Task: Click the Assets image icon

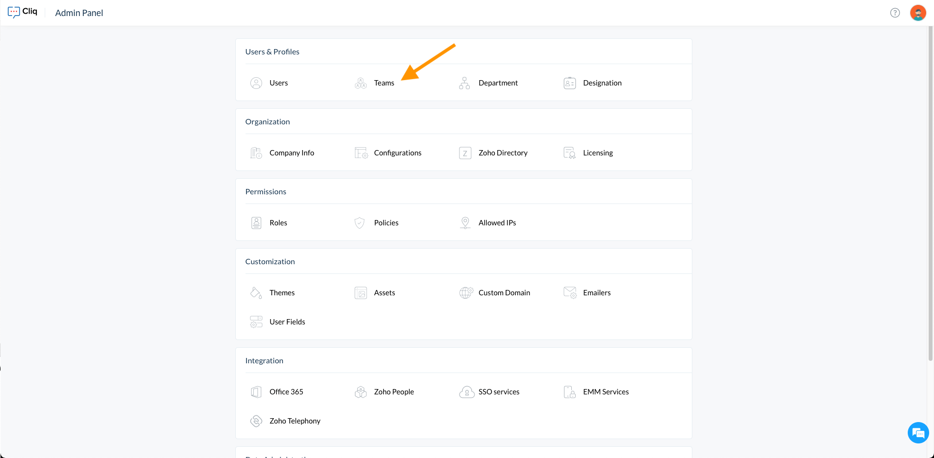Action: (361, 293)
